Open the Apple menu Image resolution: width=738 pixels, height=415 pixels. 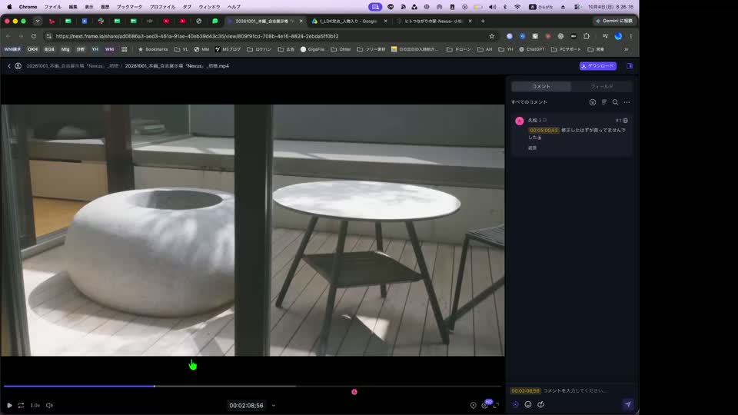(9, 7)
